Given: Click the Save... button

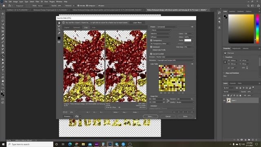Looking at the screenshot, I should [150, 116].
